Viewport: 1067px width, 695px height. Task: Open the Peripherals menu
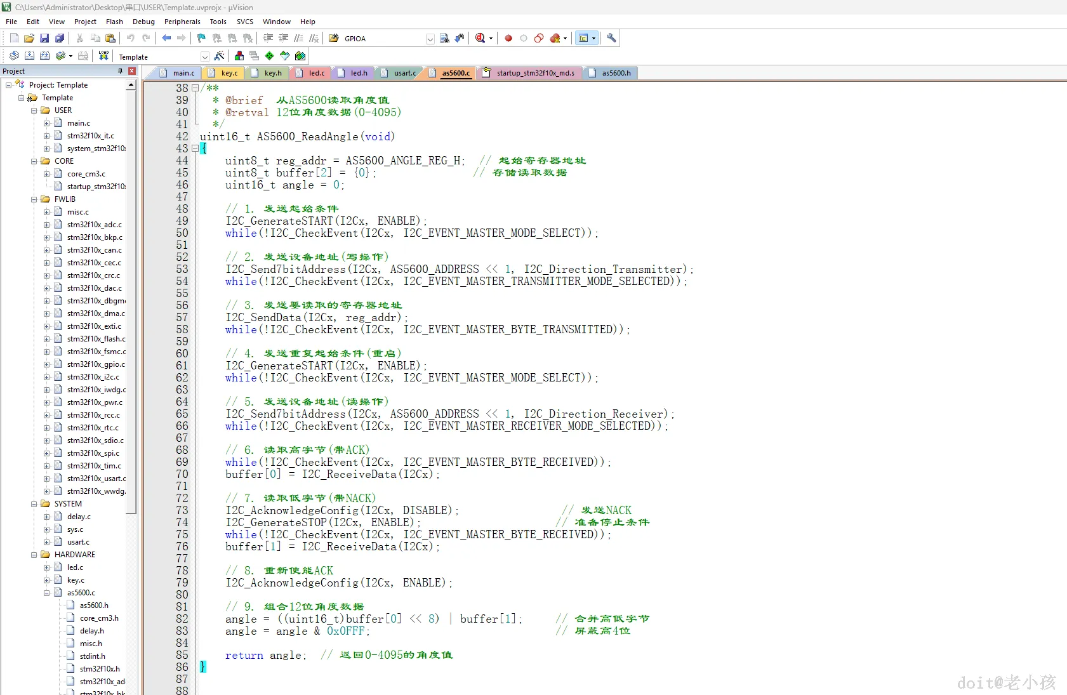(x=182, y=22)
